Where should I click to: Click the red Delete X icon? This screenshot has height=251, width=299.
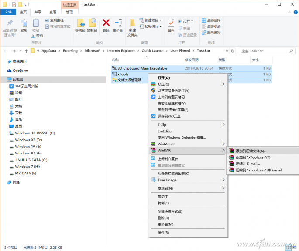pos(106,23)
